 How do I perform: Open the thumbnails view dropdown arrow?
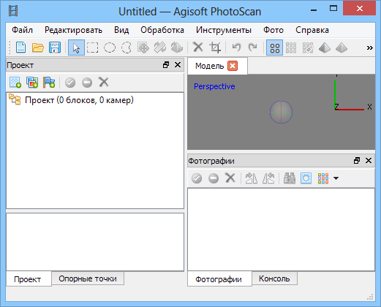(x=336, y=178)
